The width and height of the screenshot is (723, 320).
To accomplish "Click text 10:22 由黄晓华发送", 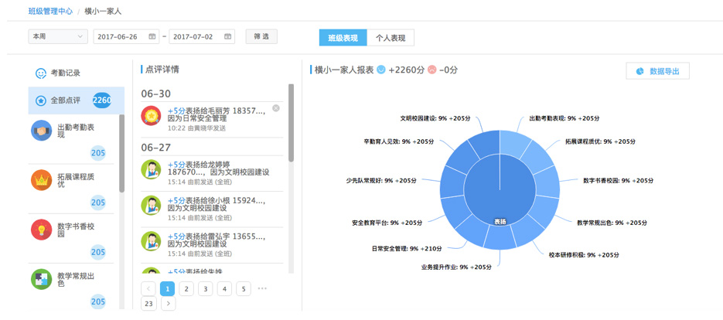I will tap(197, 128).
